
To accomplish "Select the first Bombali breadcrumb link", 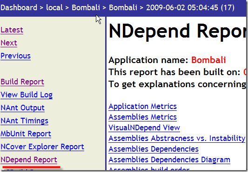I will coord(86,7).
